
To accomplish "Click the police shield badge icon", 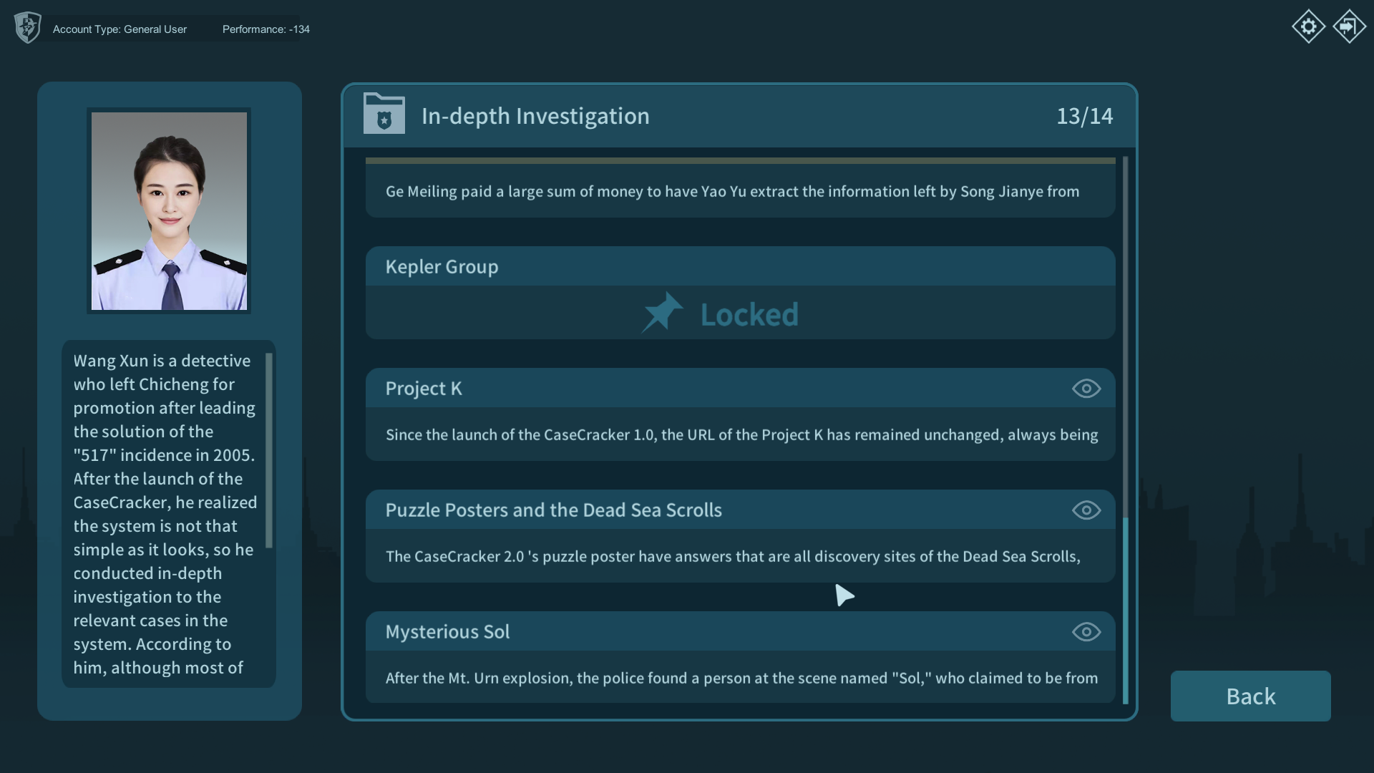I will point(27,28).
